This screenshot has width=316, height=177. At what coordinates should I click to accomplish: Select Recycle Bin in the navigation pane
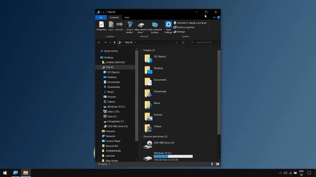click(110, 146)
